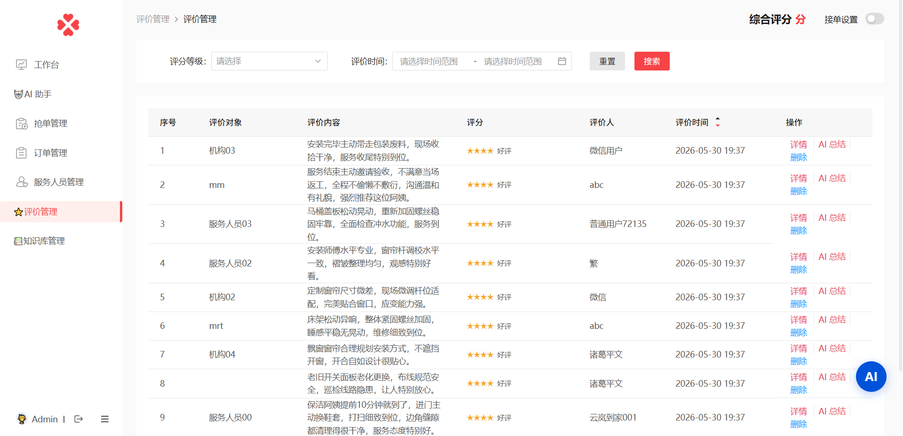This screenshot has width=903, height=436.
Task: Click the calendar icon in date range
Action: pyautogui.click(x=562, y=61)
